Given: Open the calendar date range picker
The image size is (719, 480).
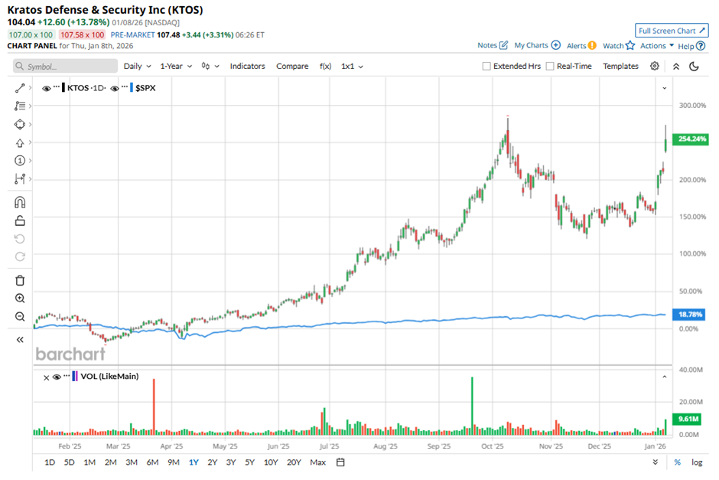Looking at the screenshot, I should click(341, 462).
